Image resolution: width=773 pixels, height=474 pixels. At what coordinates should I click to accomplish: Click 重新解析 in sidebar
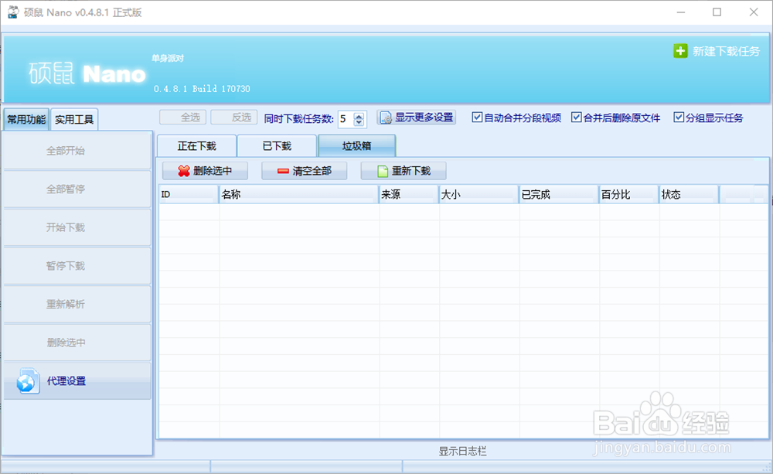(x=77, y=305)
